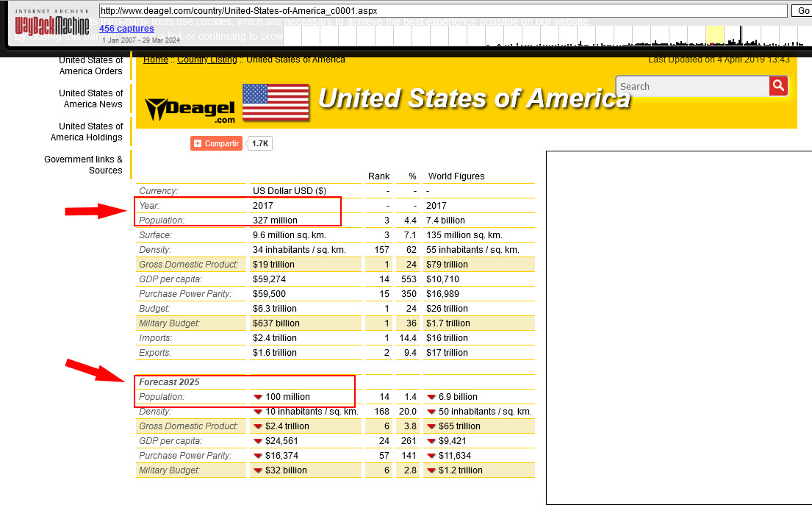Click the '$19 trillion' GDP value
This screenshot has width=812, height=516.
click(273, 264)
